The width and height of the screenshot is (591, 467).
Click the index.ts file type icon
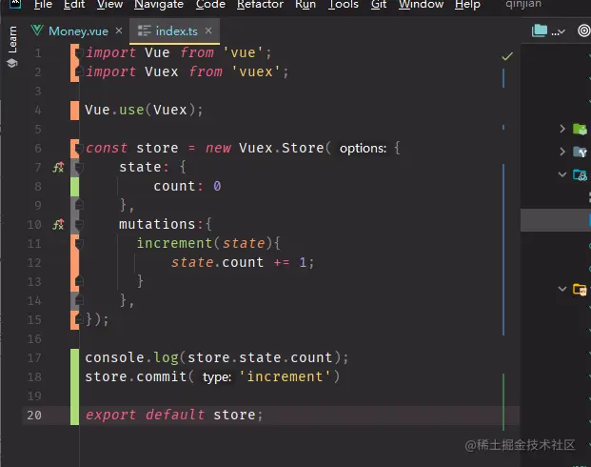coord(144,30)
